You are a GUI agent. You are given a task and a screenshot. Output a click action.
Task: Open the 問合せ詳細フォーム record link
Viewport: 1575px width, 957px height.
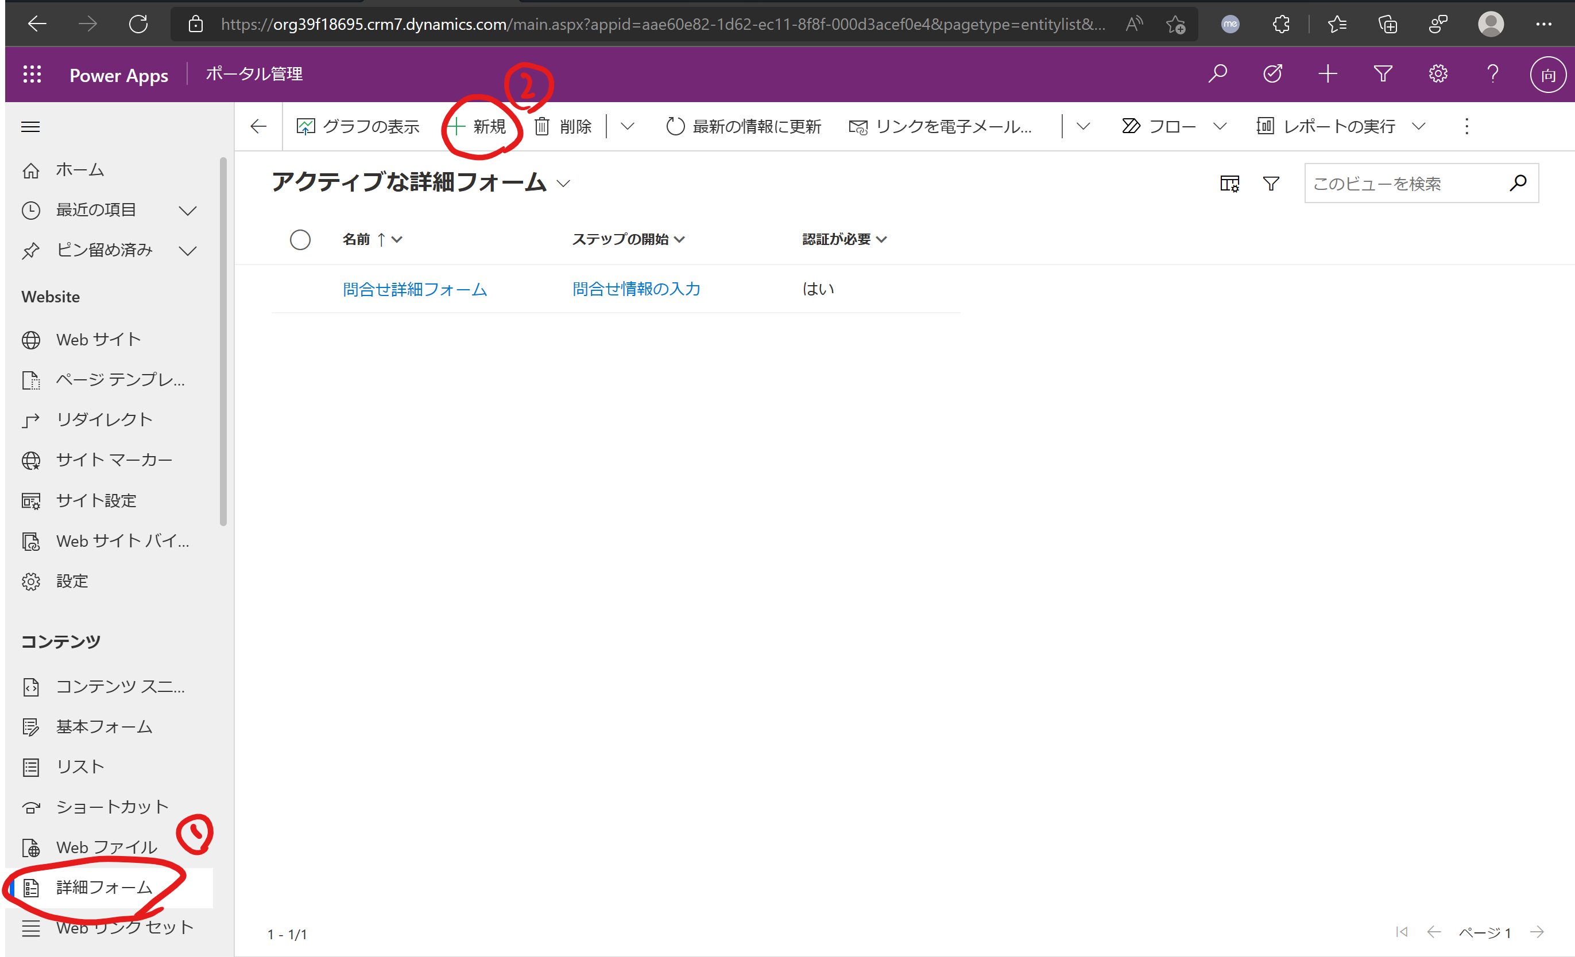click(415, 289)
